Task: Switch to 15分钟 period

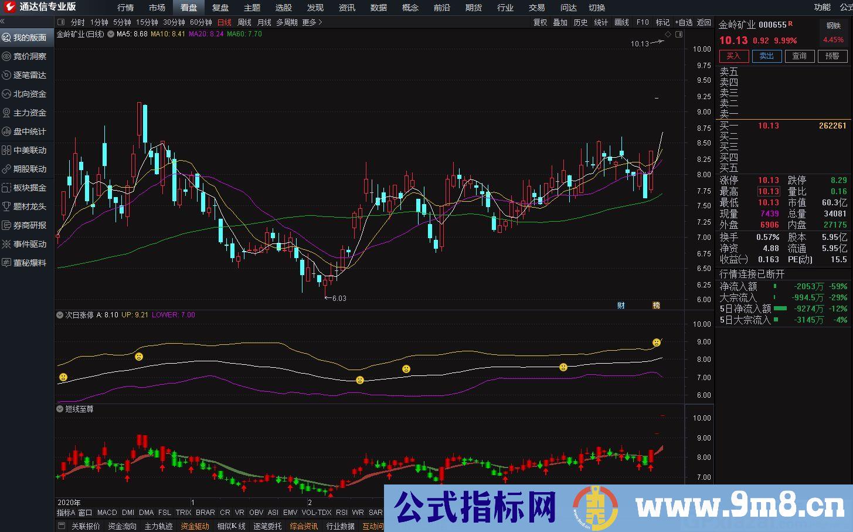Action: click(147, 22)
